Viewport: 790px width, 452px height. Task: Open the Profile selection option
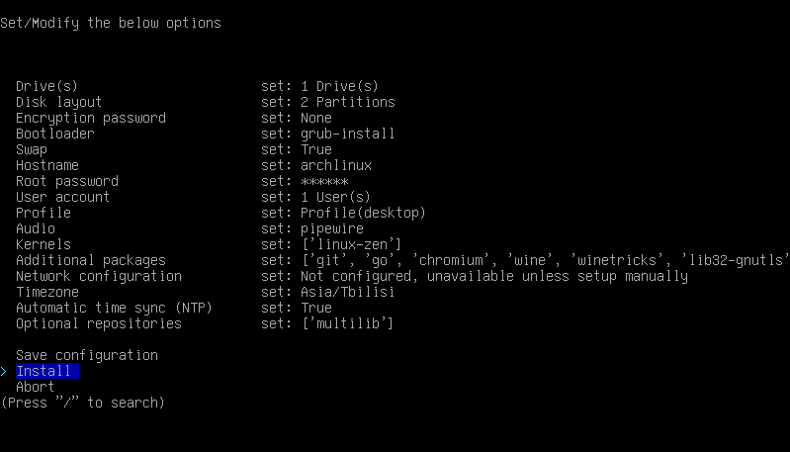point(43,213)
